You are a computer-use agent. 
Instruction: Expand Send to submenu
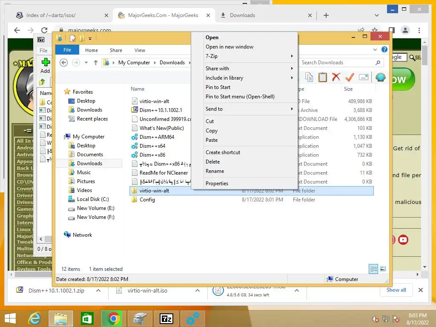pyautogui.click(x=292, y=109)
